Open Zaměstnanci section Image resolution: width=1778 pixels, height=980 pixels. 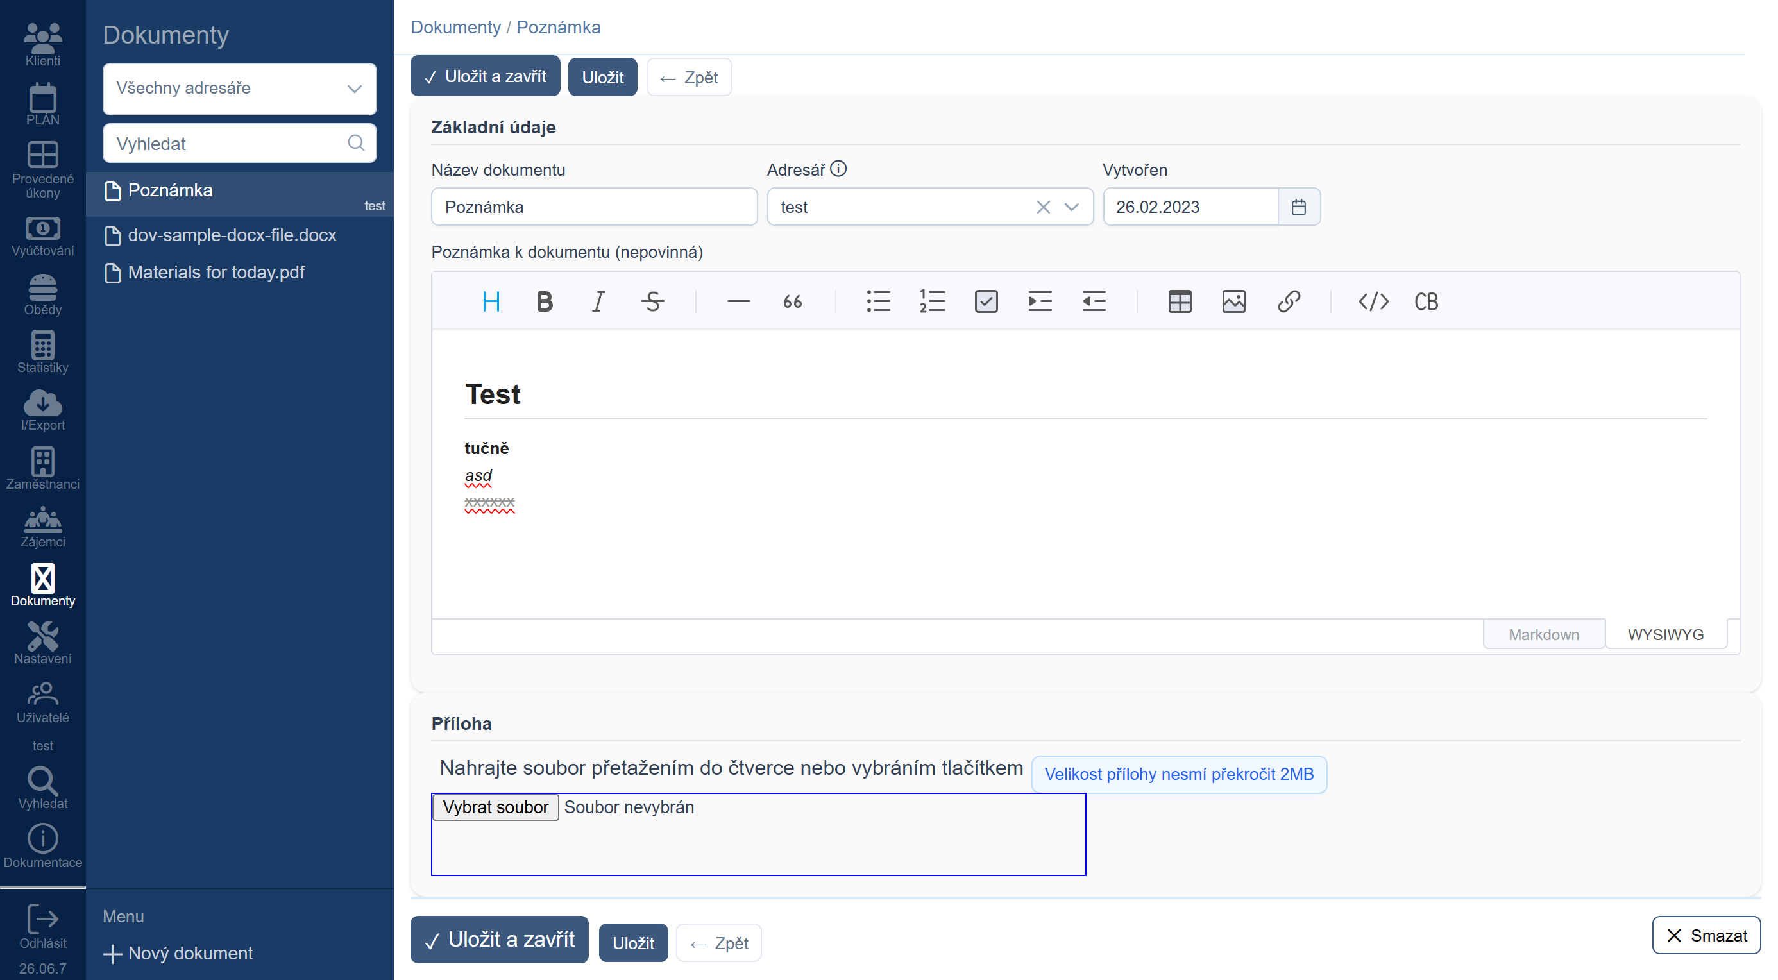43,468
